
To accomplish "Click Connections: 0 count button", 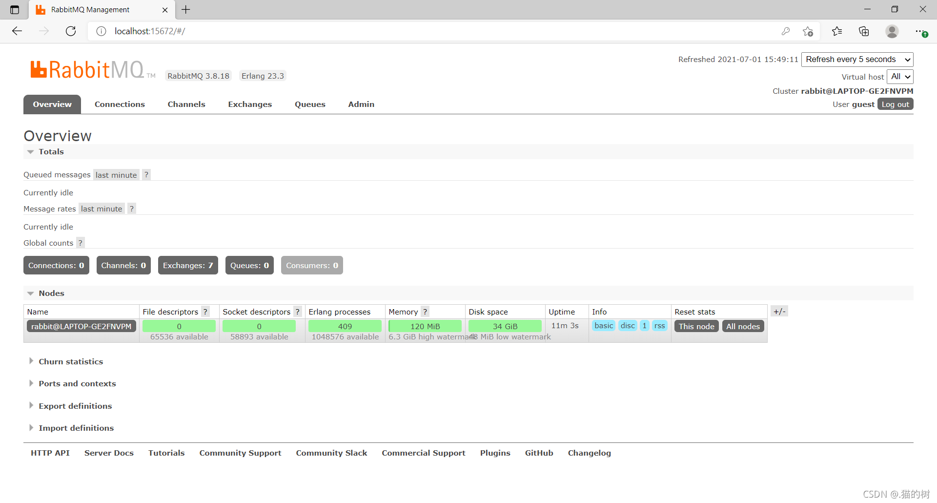I will pos(56,266).
